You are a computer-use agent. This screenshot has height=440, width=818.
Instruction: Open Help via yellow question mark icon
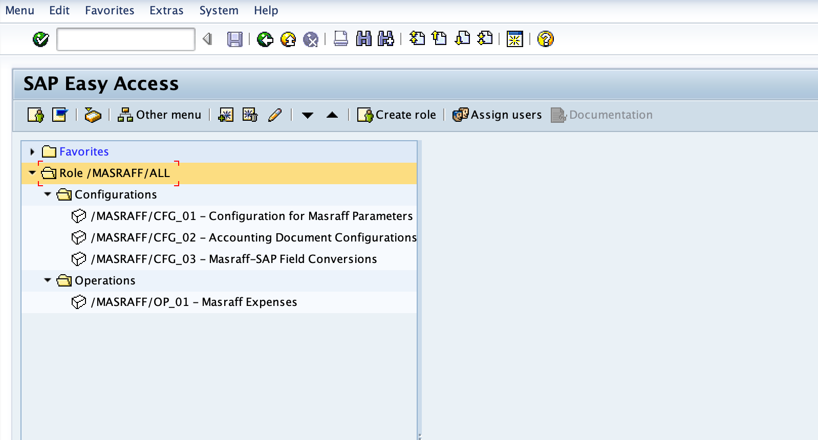pyautogui.click(x=545, y=39)
